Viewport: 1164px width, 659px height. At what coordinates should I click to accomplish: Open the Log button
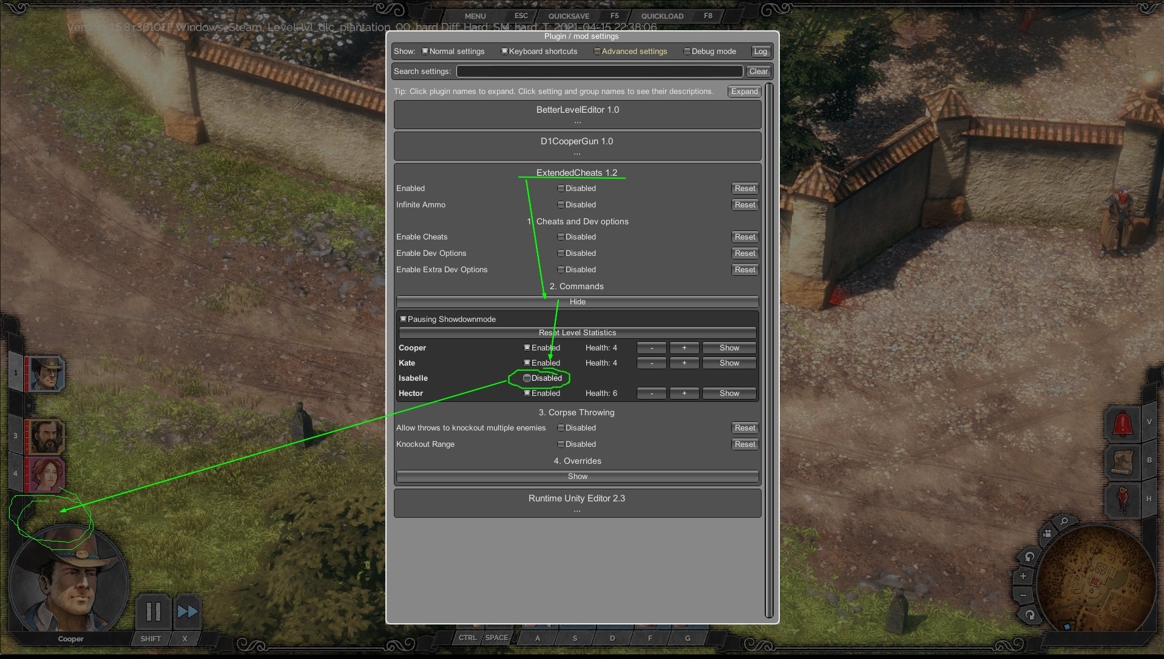[x=760, y=52]
